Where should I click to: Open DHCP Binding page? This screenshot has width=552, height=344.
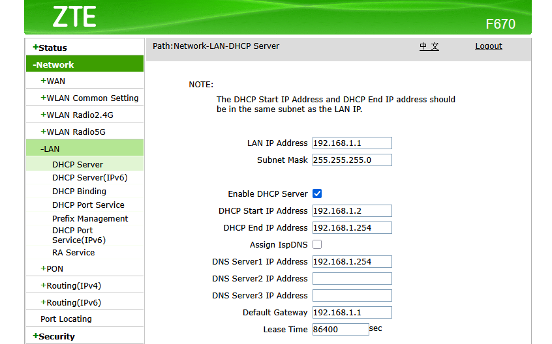(x=79, y=191)
